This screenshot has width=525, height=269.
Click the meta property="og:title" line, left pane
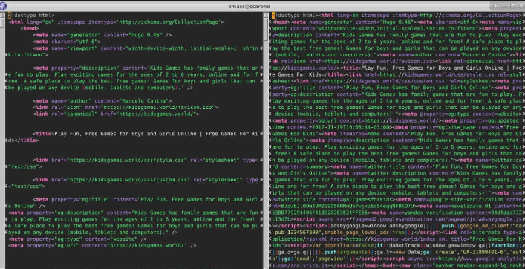point(146,200)
